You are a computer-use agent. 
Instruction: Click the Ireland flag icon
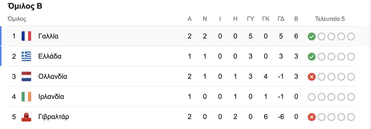[x=26, y=97]
